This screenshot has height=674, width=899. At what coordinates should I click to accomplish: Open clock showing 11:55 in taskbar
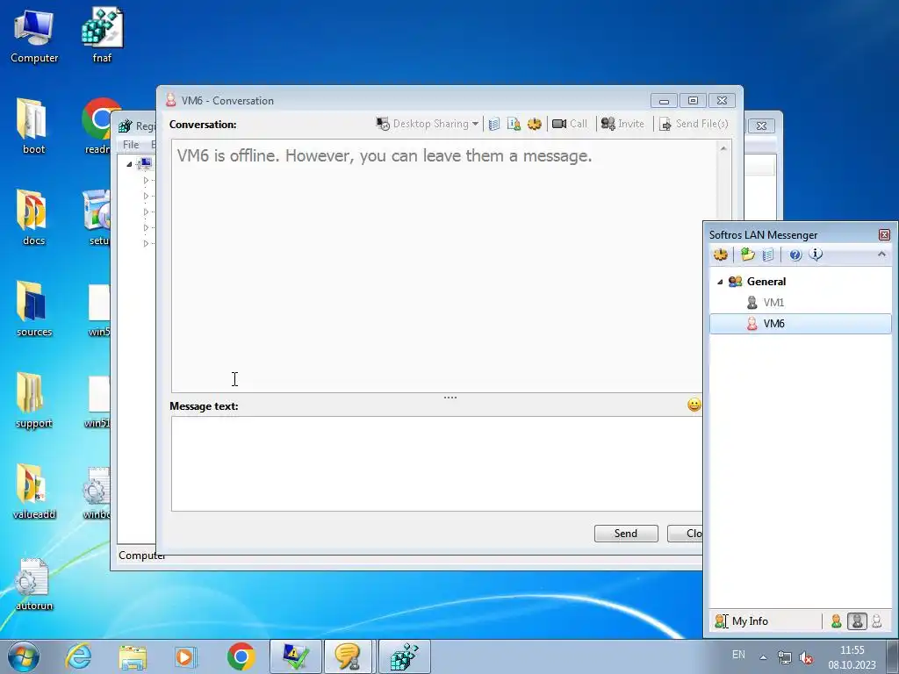pyautogui.click(x=852, y=657)
